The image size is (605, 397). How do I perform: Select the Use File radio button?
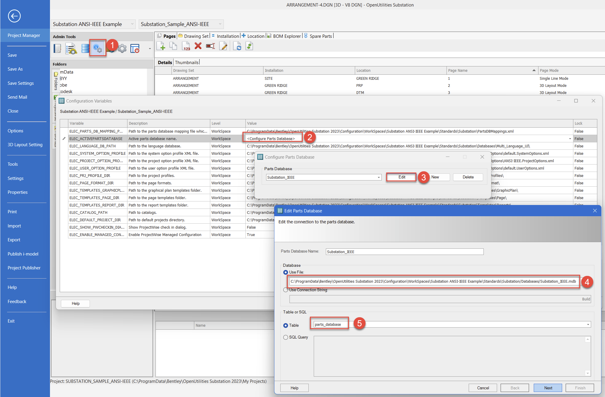click(x=286, y=272)
